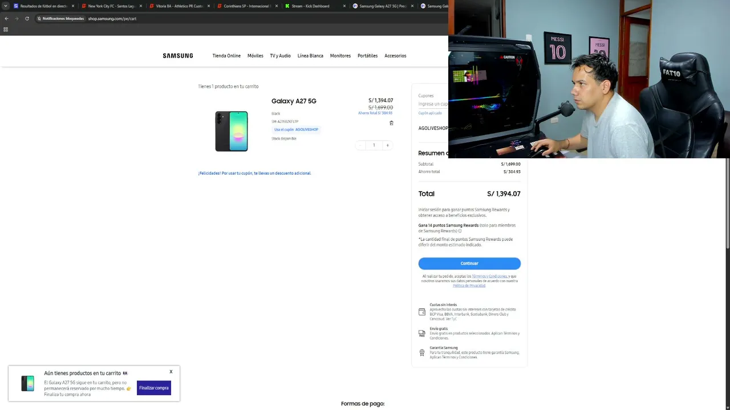Click the Cuotas sin interés wallet icon

(x=422, y=312)
